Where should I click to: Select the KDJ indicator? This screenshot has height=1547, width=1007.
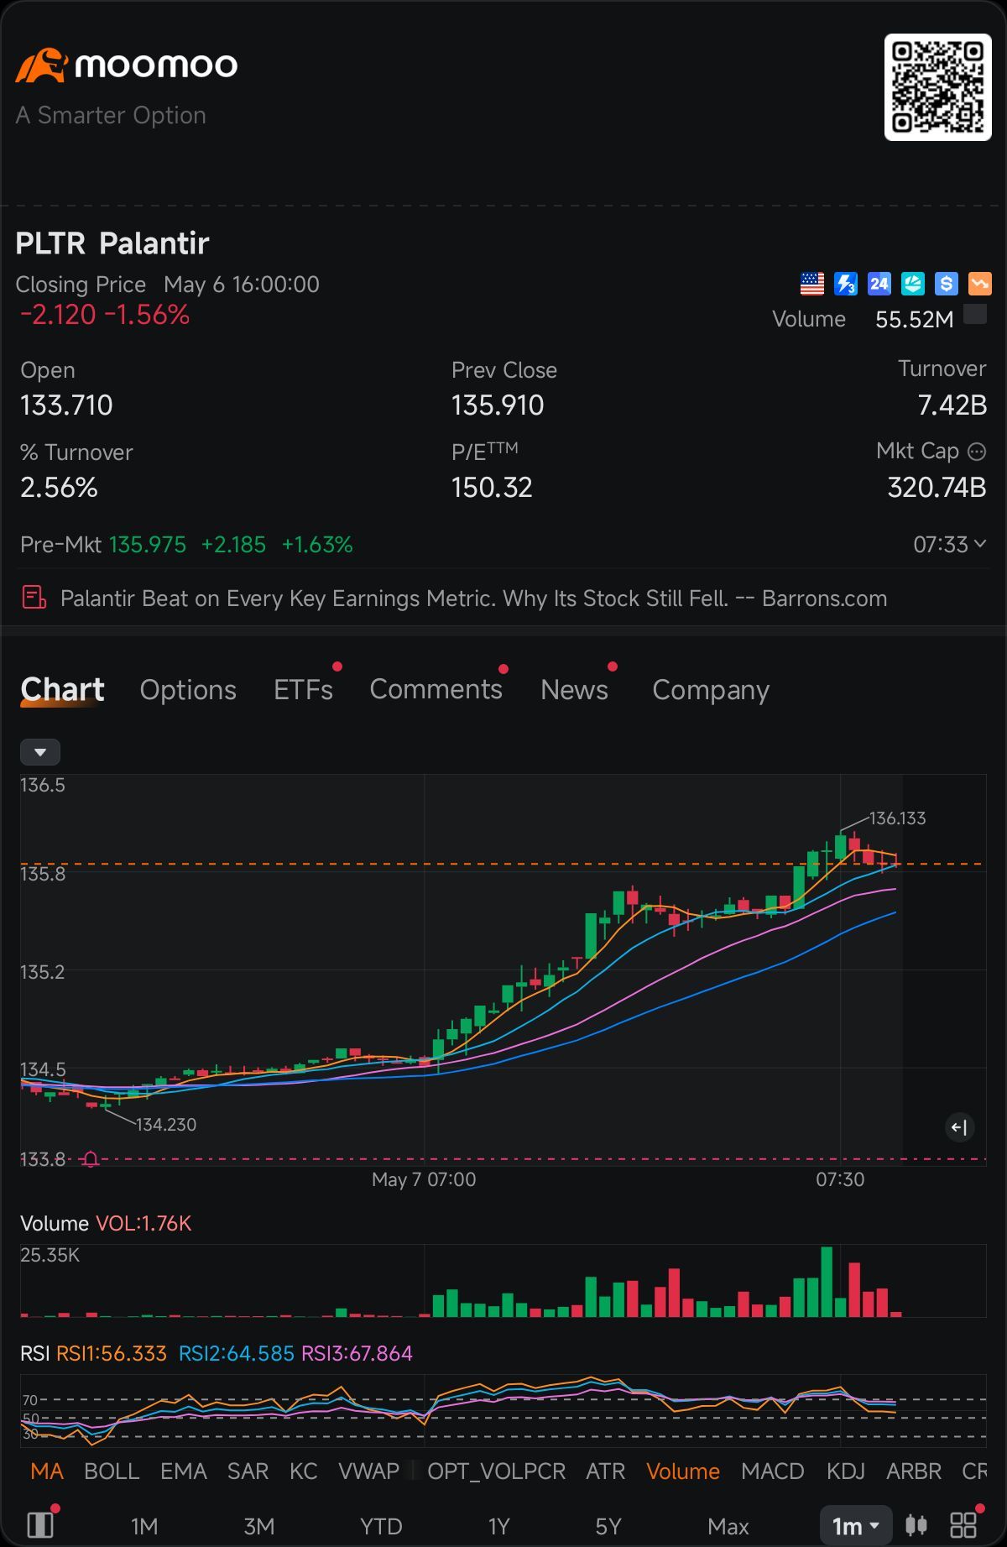point(846,1471)
